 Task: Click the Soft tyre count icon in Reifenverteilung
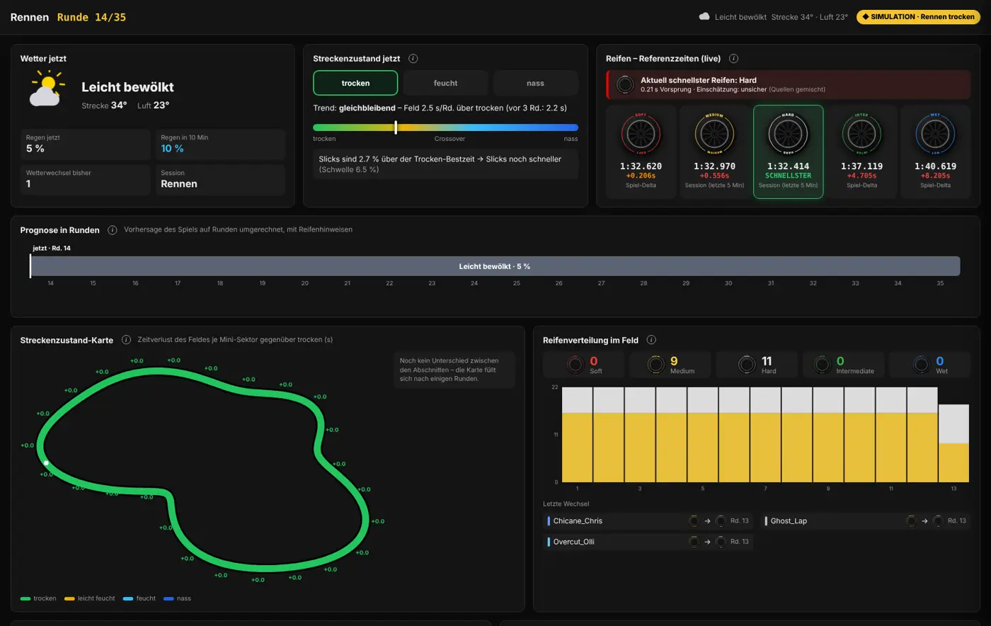pos(575,365)
